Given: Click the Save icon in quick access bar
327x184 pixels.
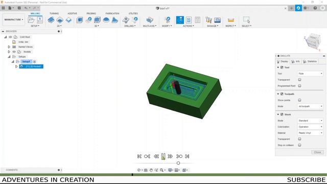Looking at the screenshot, I should [x=19, y=8].
